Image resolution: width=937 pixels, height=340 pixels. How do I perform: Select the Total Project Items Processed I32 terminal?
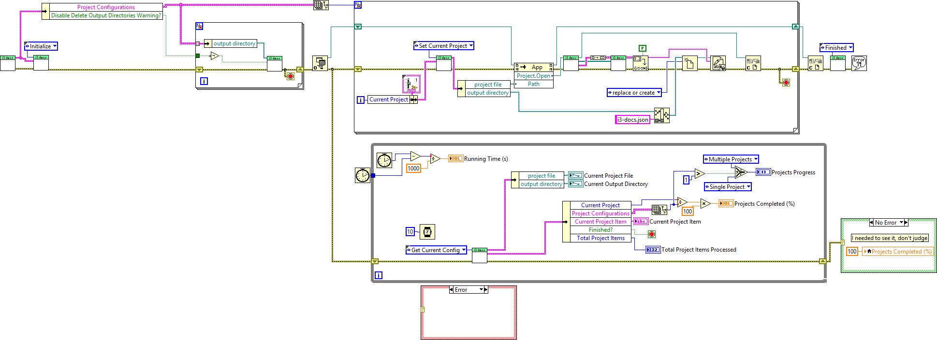(x=653, y=250)
